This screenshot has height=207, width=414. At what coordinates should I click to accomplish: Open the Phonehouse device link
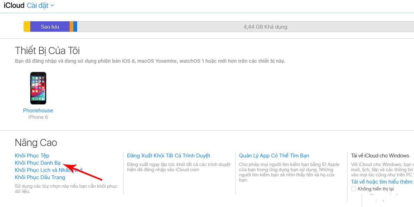coord(38,110)
